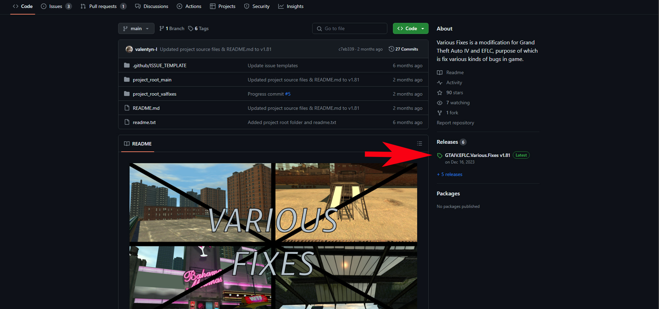Expand the main branch dropdown
Screen dimensions: 659x309
tap(136, 28)
